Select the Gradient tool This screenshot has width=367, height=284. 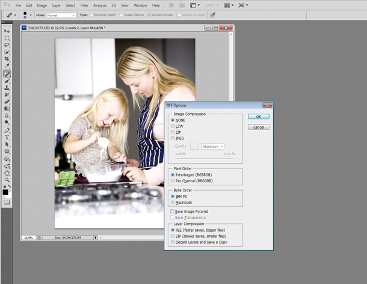[x=7, y=108]
